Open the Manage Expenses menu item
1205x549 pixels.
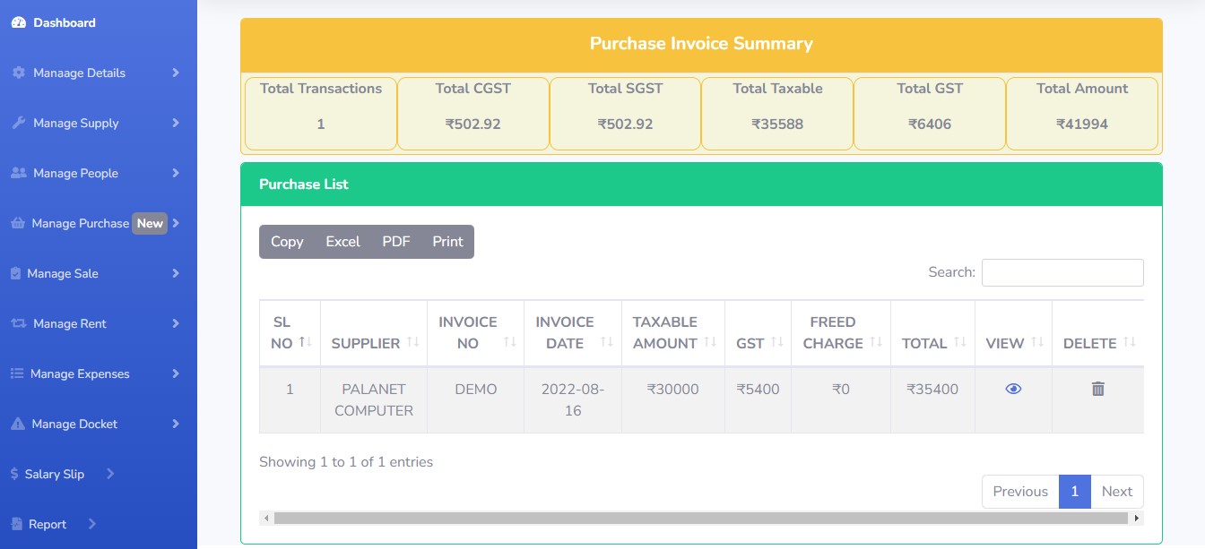(80, 373)
